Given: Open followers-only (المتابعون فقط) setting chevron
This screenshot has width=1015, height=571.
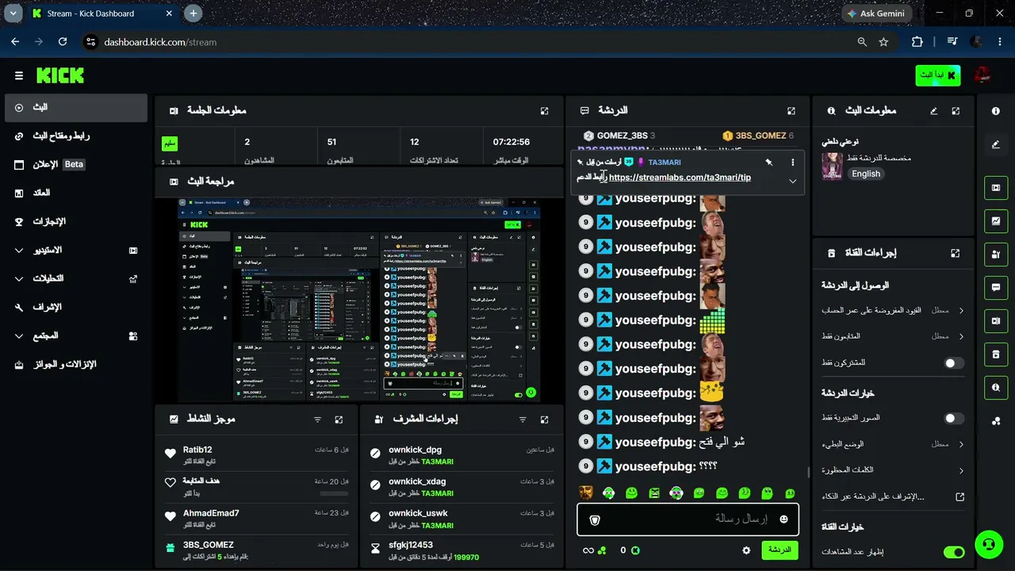Looking at the screenshot, I should [961, 336].
